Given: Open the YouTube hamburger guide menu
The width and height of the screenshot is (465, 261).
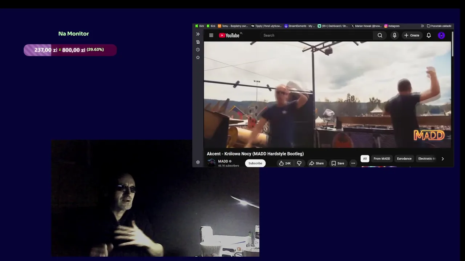Looking at the screenshot, I should [211, 36].
